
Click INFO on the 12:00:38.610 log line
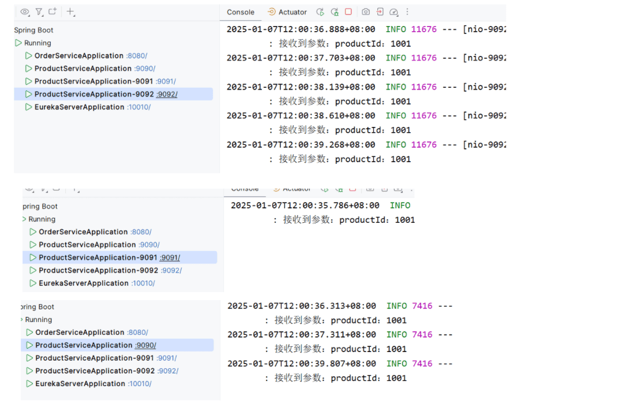[x=396, y=115]
